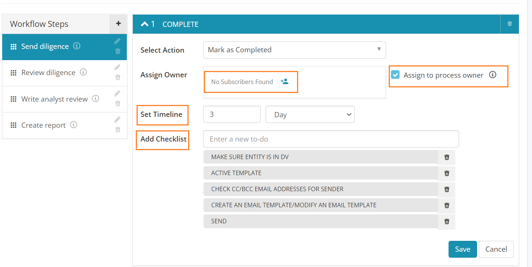Click CREATE AN EMAIL TEMPLATE/MODIFY text
This screenshot has height=267, width=532.
pyautogui.click(x=294, y=205)
